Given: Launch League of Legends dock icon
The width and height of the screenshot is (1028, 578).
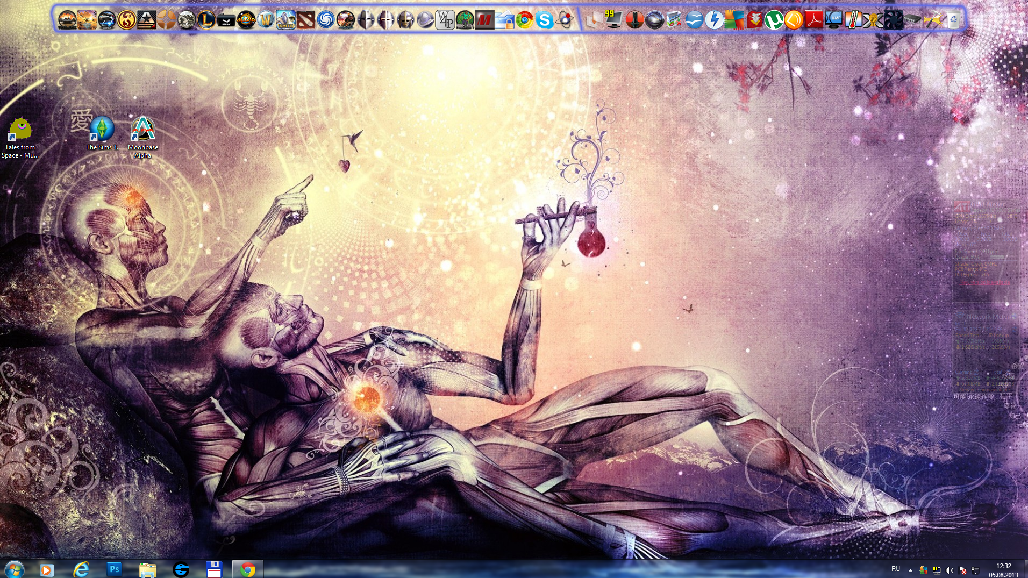Looking at the screenshot, I should pos(206,20).
